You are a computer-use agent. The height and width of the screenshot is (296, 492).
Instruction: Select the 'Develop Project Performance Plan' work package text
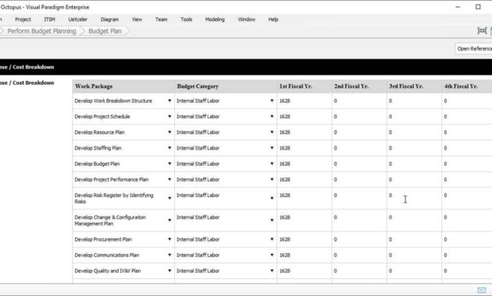coord(112,179)
